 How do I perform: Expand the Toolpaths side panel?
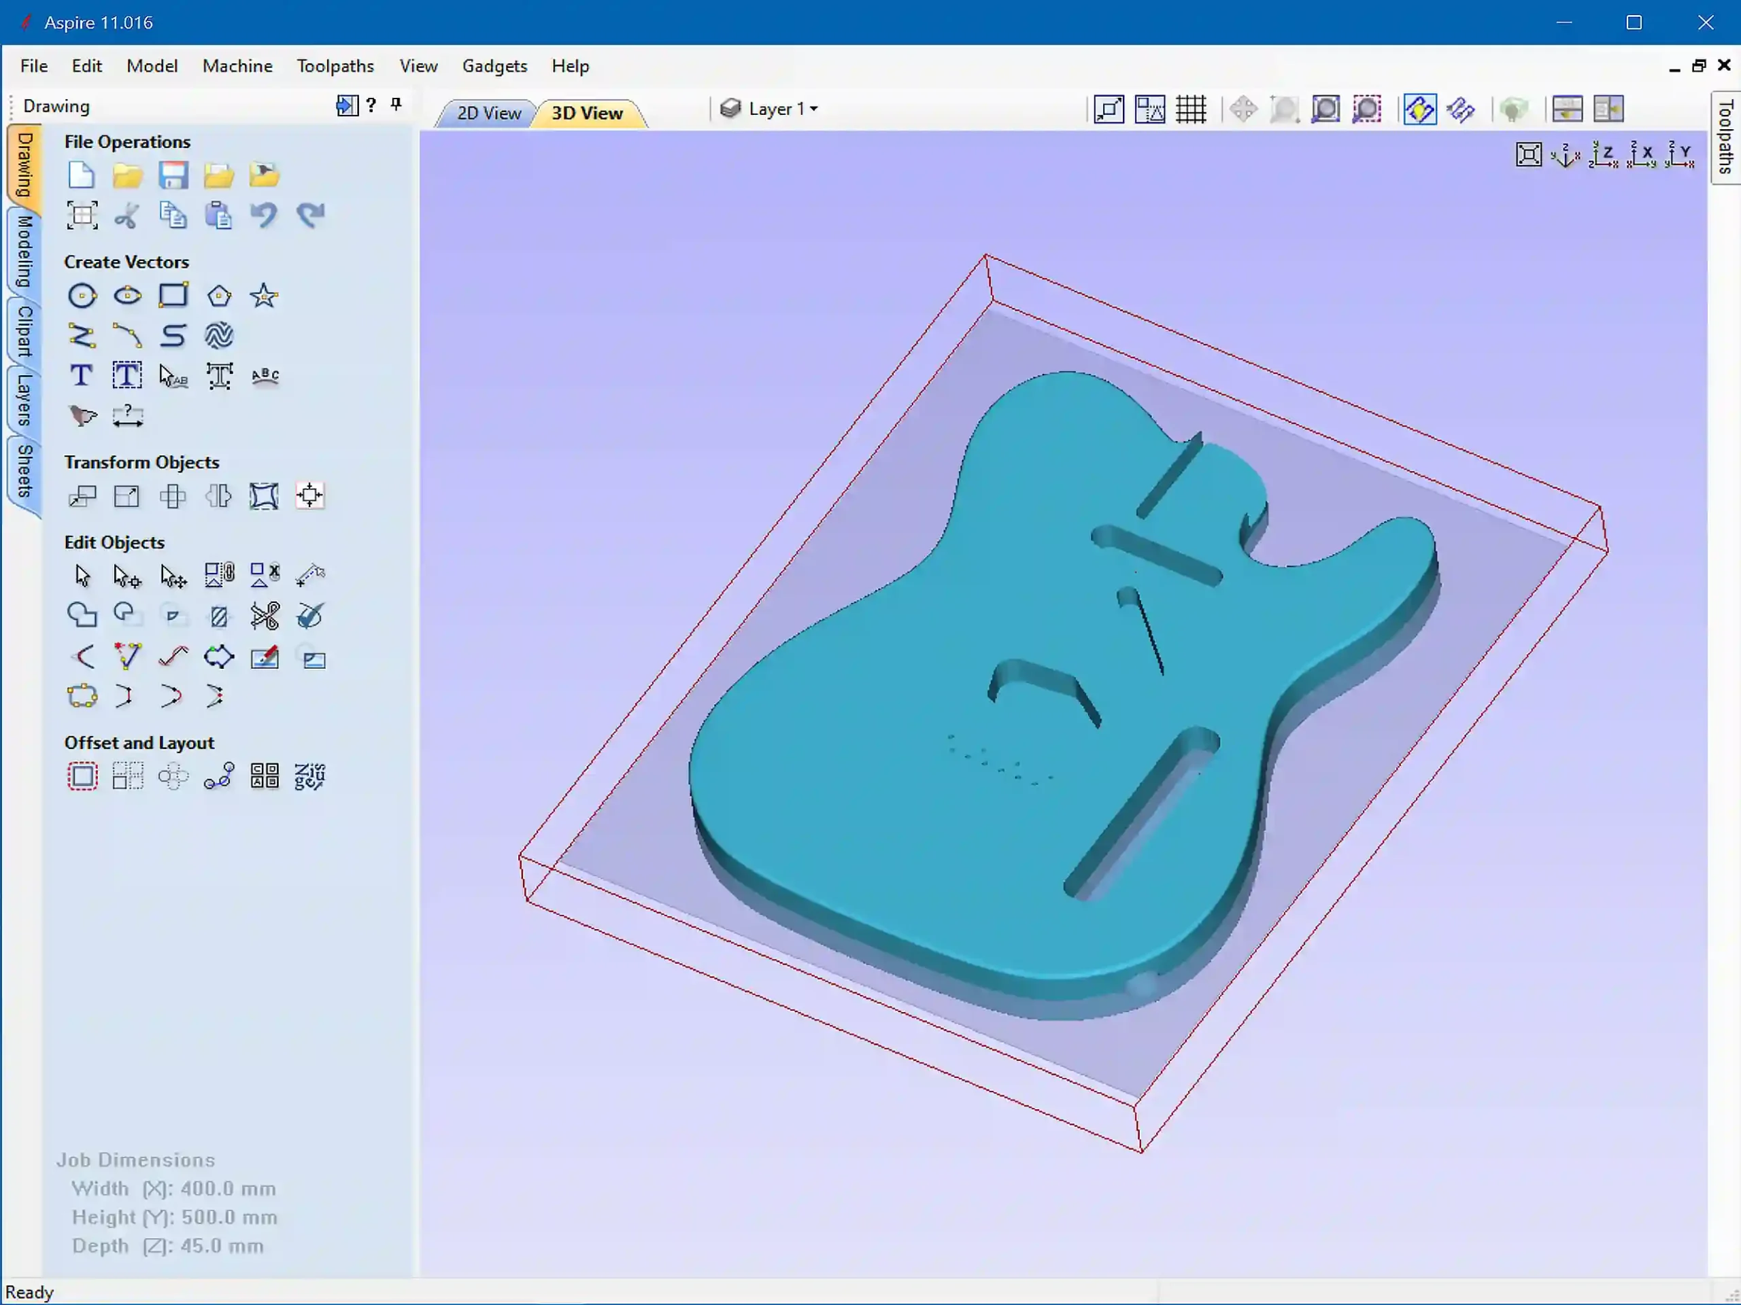pyautogui.click(x=1725, y=137)
